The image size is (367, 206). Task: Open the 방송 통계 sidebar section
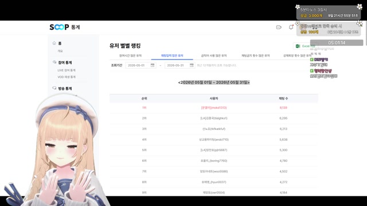(65, 89)
